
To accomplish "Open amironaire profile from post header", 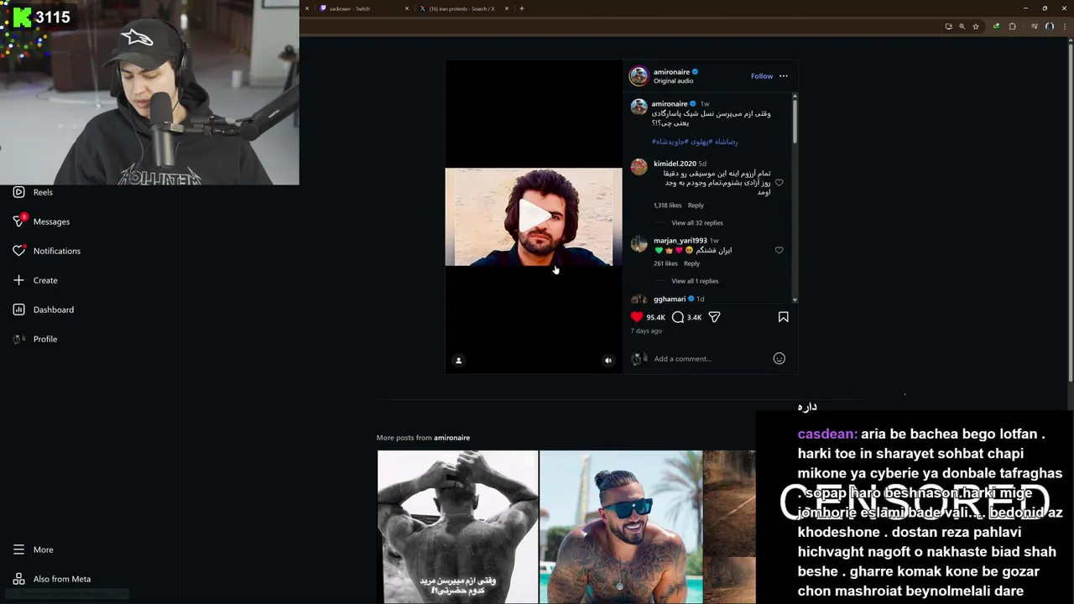I will (671, 72).
